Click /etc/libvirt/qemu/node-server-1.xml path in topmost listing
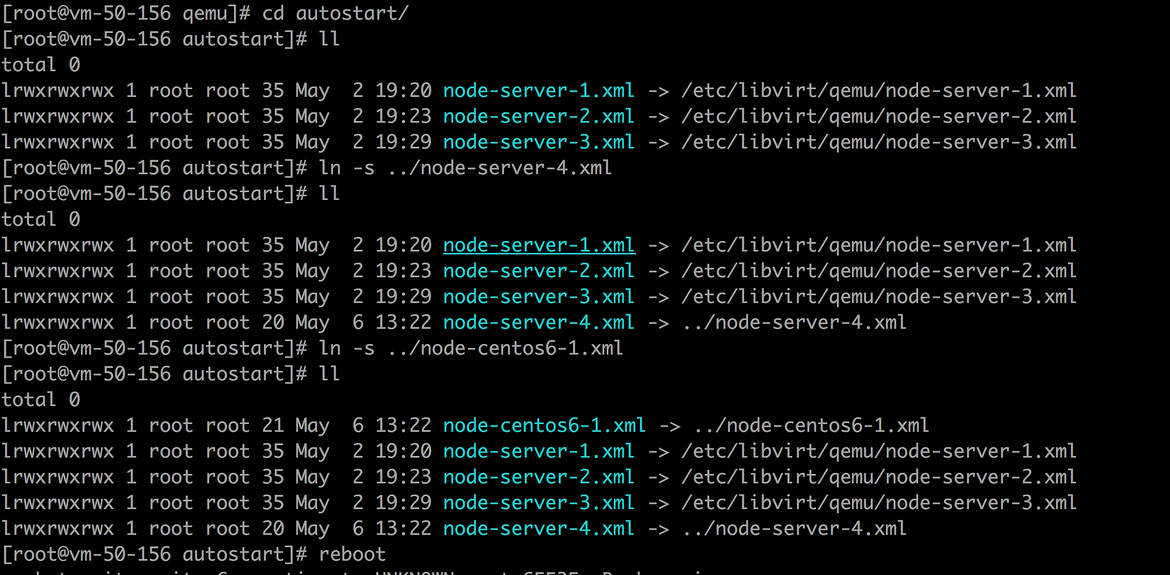This screenshot has height=575, width=1170. click(x=879, y=91)
